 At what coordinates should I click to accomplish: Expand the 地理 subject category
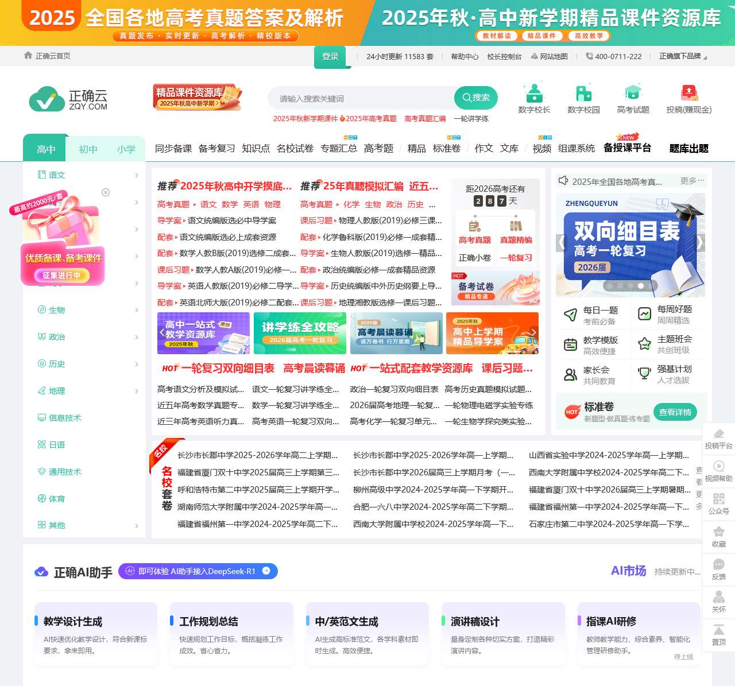coord(56,391)
